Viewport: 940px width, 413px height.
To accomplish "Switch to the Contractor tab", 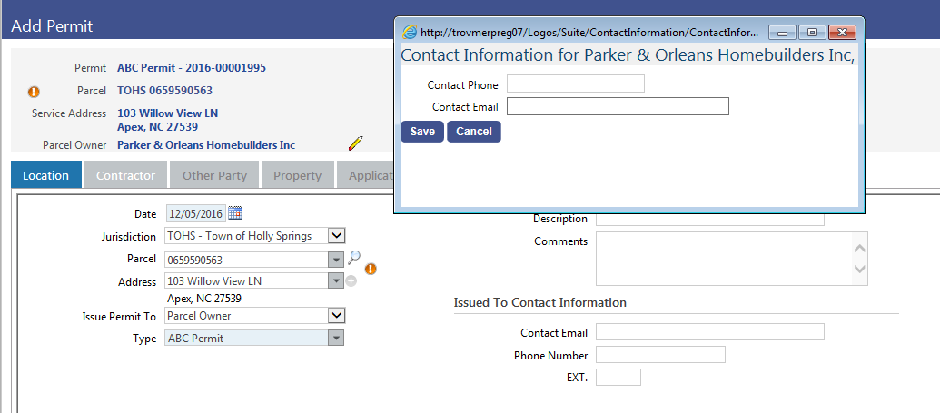I will coord(125,175).
